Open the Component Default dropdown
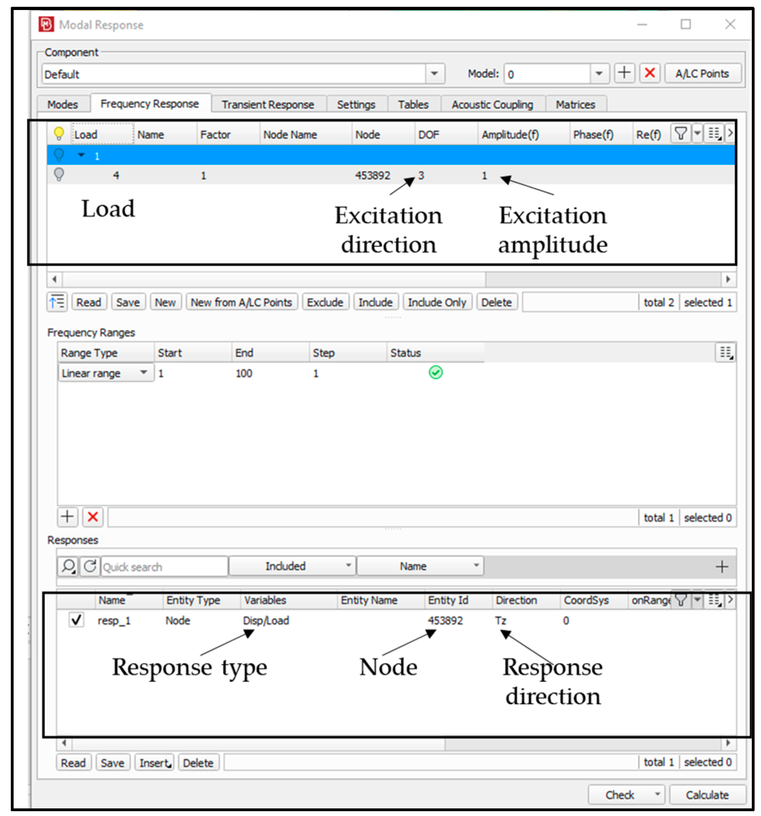Screen dimensions: 761x816 point(434,74)
